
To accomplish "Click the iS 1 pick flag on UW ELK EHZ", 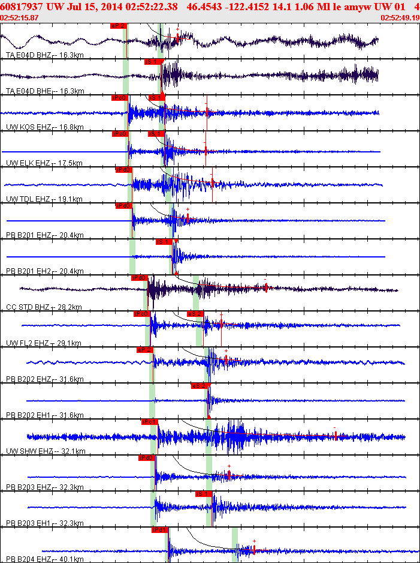I will pyautogui.click(x=156, y=134).
